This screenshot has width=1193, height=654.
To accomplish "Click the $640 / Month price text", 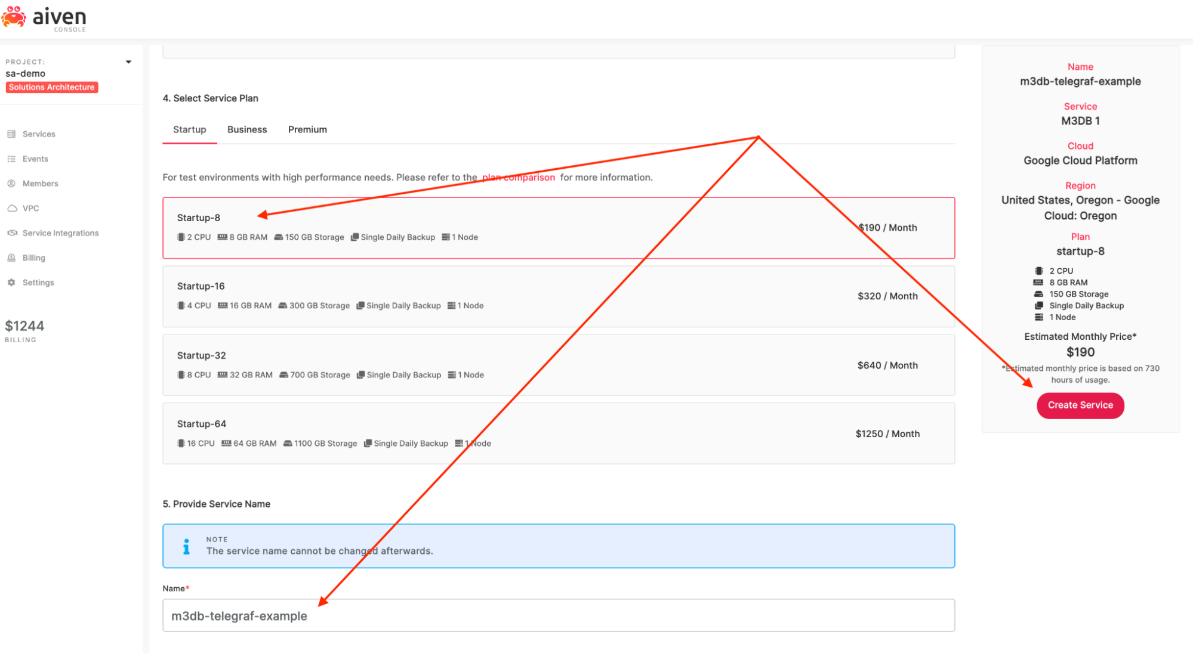I will [x=888, y=365].
